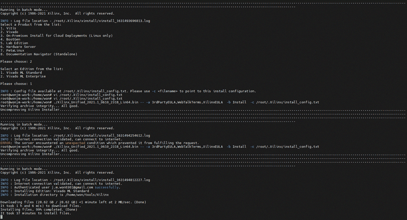Click the "3. On-Premises Install" product entry
Screen dimensions: 407x220
click(56, 36)
